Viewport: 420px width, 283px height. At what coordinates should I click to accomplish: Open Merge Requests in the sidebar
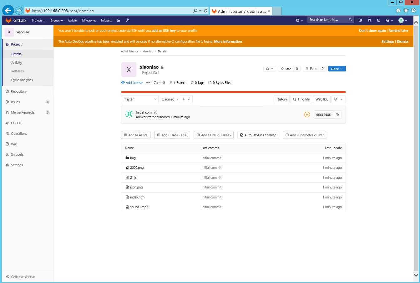[x=28, y=112]
